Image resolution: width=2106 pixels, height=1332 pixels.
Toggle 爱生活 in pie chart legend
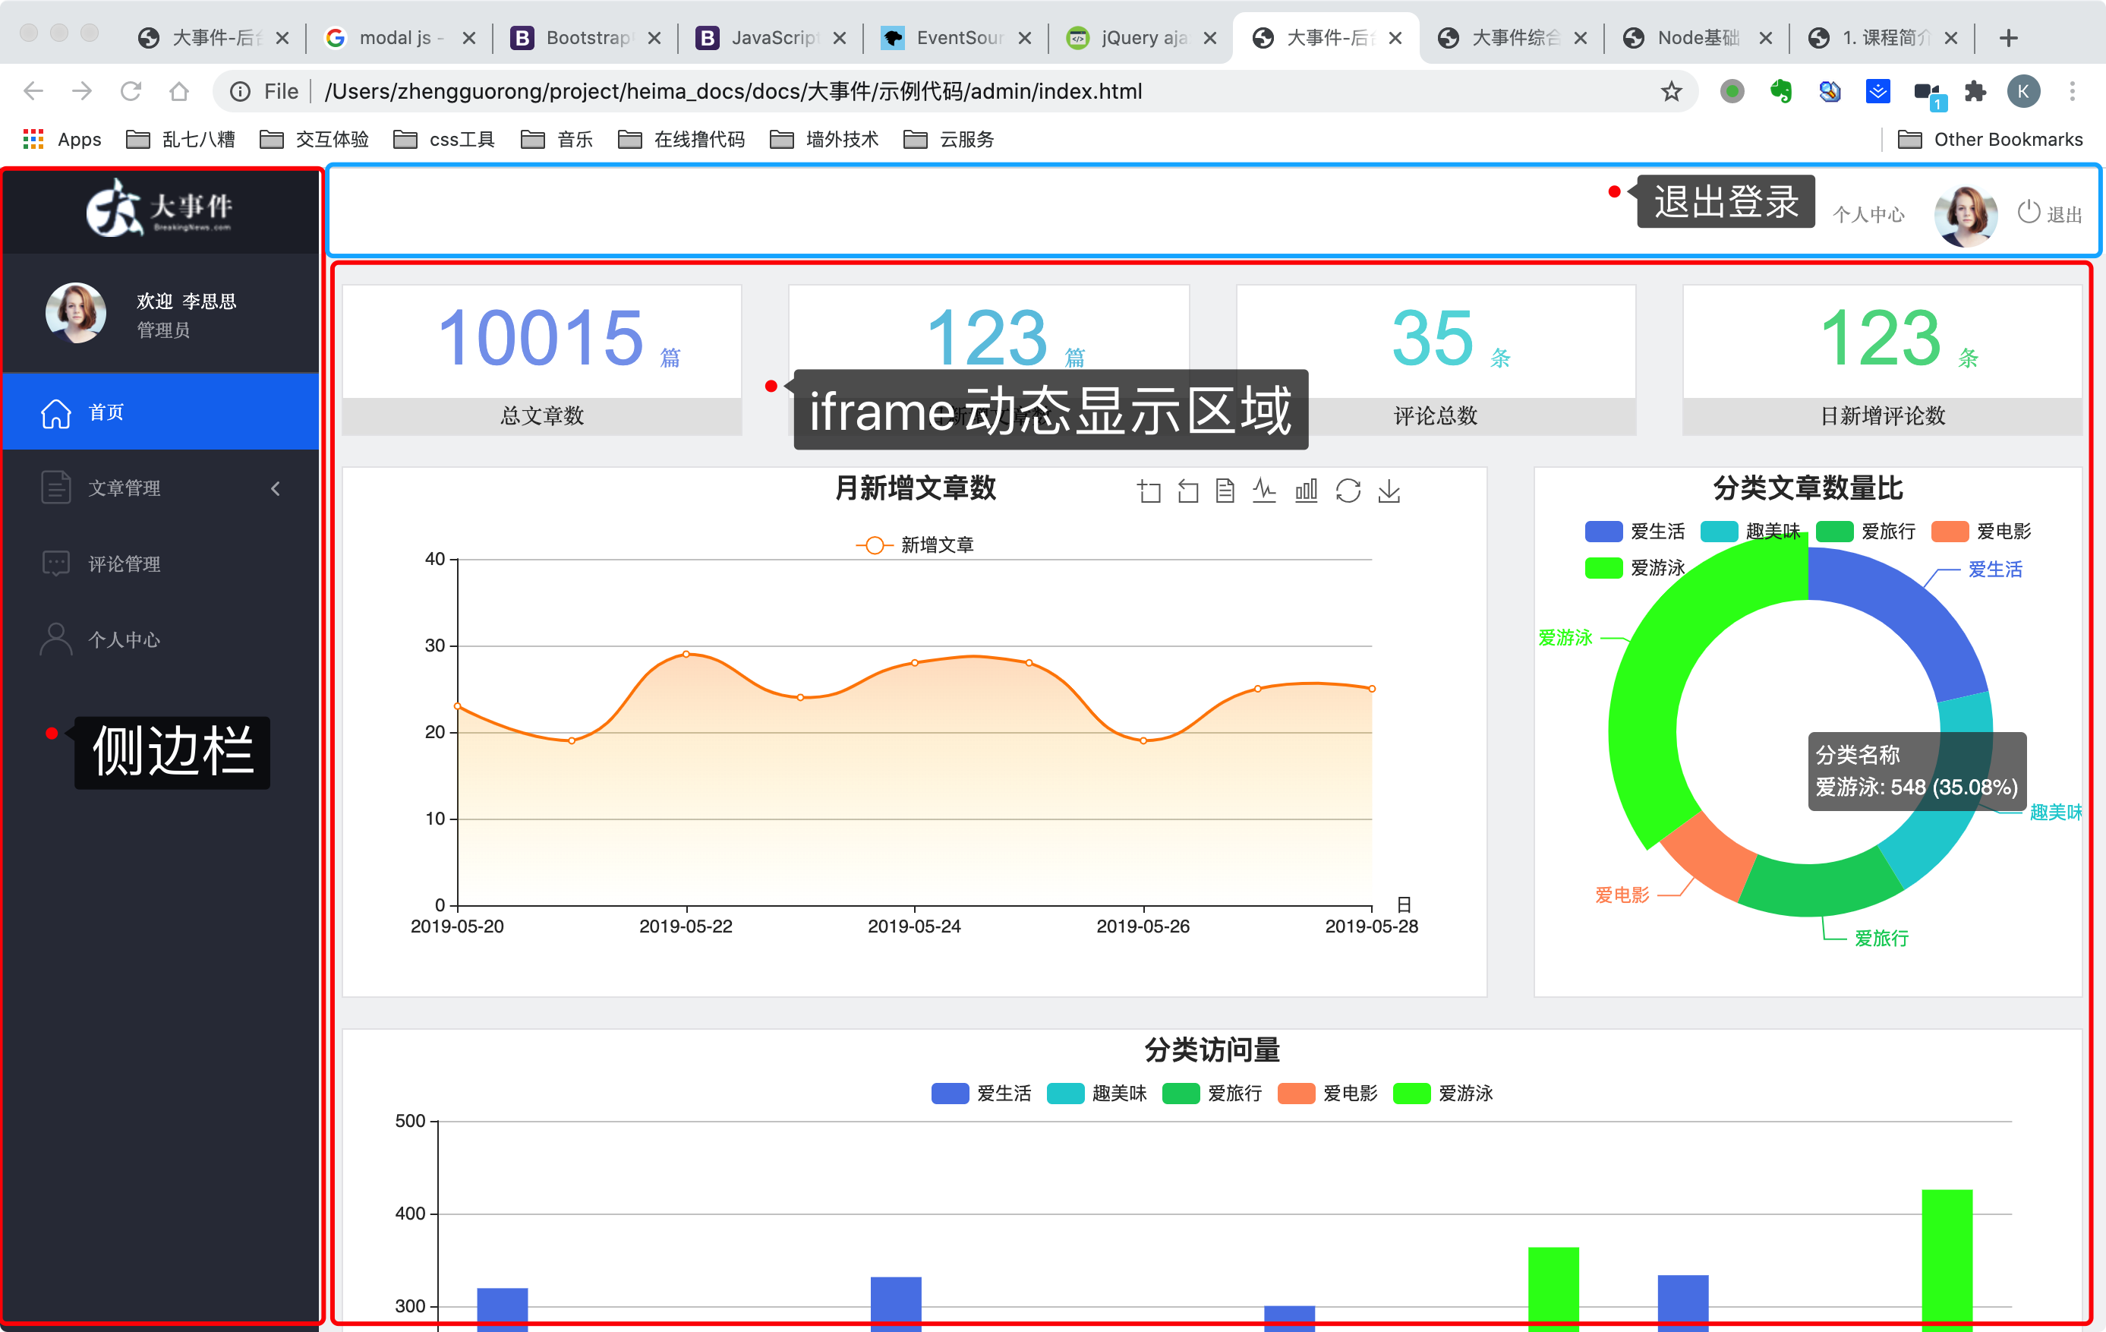[1635, 531]
